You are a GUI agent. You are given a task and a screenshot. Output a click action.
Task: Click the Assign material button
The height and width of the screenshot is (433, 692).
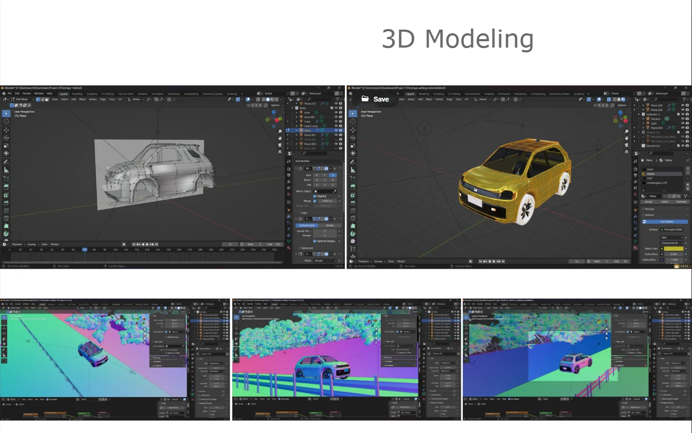click(649, 201)
